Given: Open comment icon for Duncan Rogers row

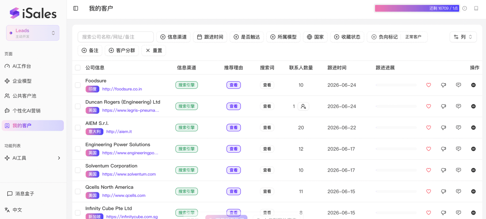Looking at the screenshot, I should (x=459, y=106).
